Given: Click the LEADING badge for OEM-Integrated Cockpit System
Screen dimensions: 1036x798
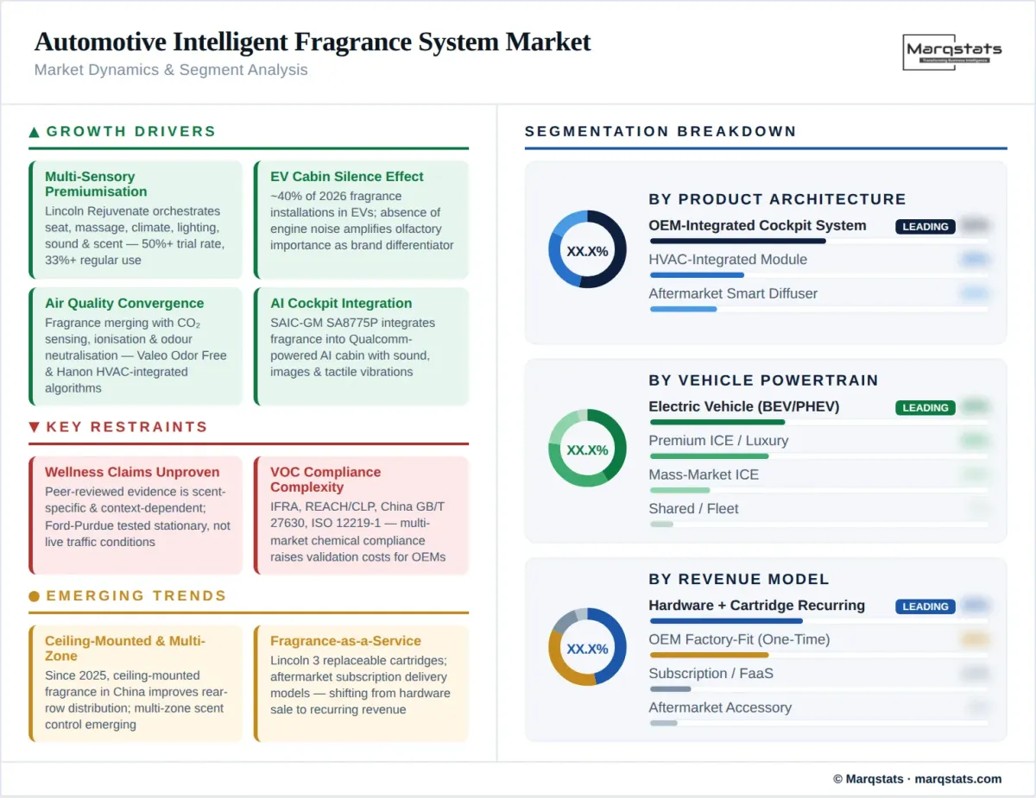Looking at the screenshot, I should [x=925, y=227].
